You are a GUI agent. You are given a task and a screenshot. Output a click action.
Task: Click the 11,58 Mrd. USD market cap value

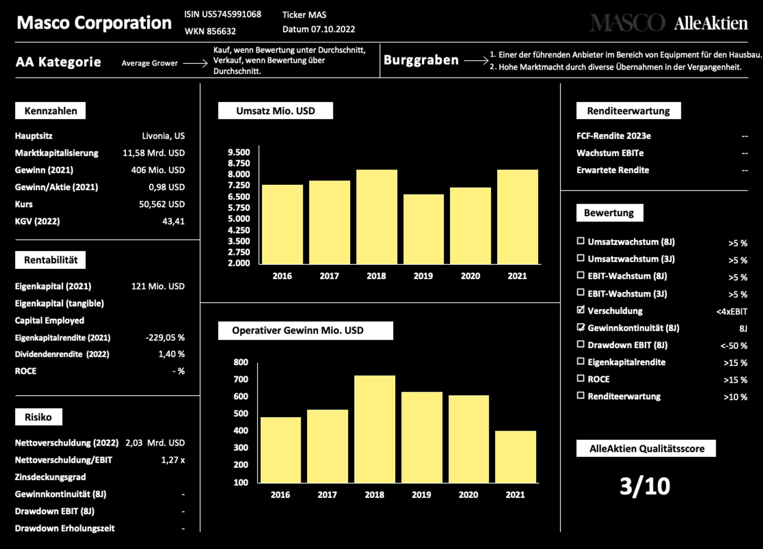154,153
